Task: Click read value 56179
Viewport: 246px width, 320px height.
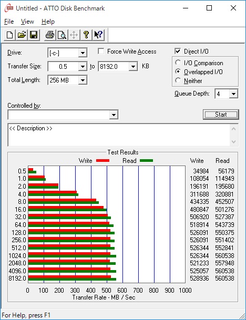Action: [226, 171]
